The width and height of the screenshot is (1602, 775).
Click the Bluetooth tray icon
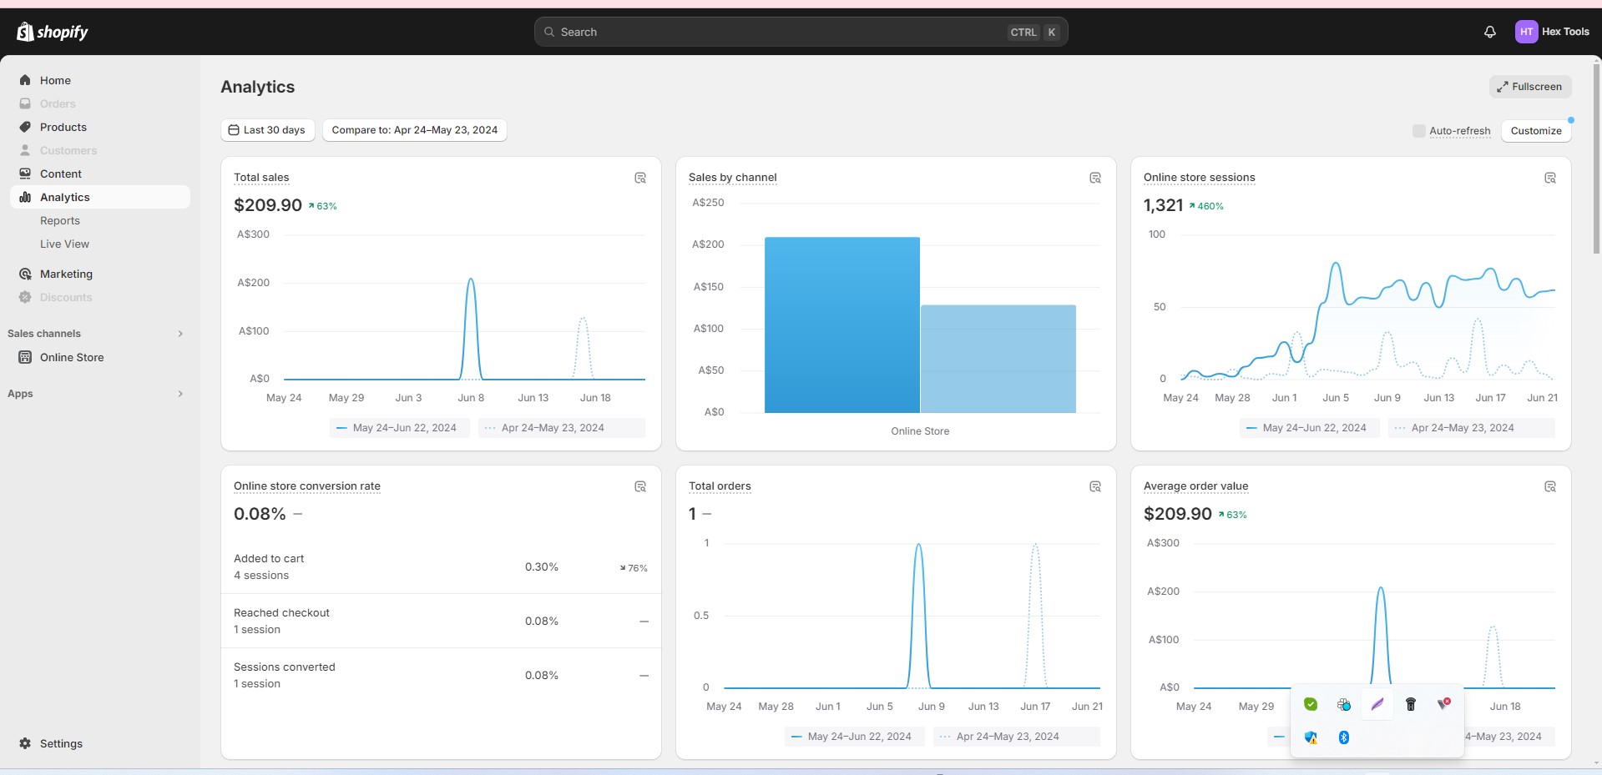[1344, 737]
